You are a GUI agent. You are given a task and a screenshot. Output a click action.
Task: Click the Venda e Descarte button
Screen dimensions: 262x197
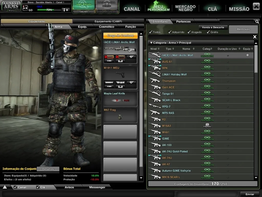(213, 27)
